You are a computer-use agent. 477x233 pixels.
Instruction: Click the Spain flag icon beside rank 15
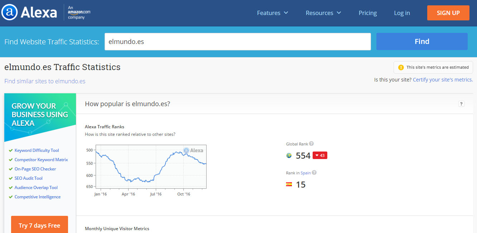coord(289,184)
